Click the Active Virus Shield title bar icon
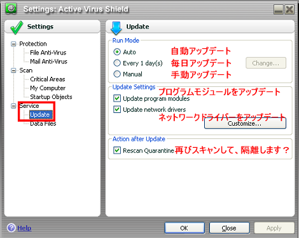 coord(11,9)
